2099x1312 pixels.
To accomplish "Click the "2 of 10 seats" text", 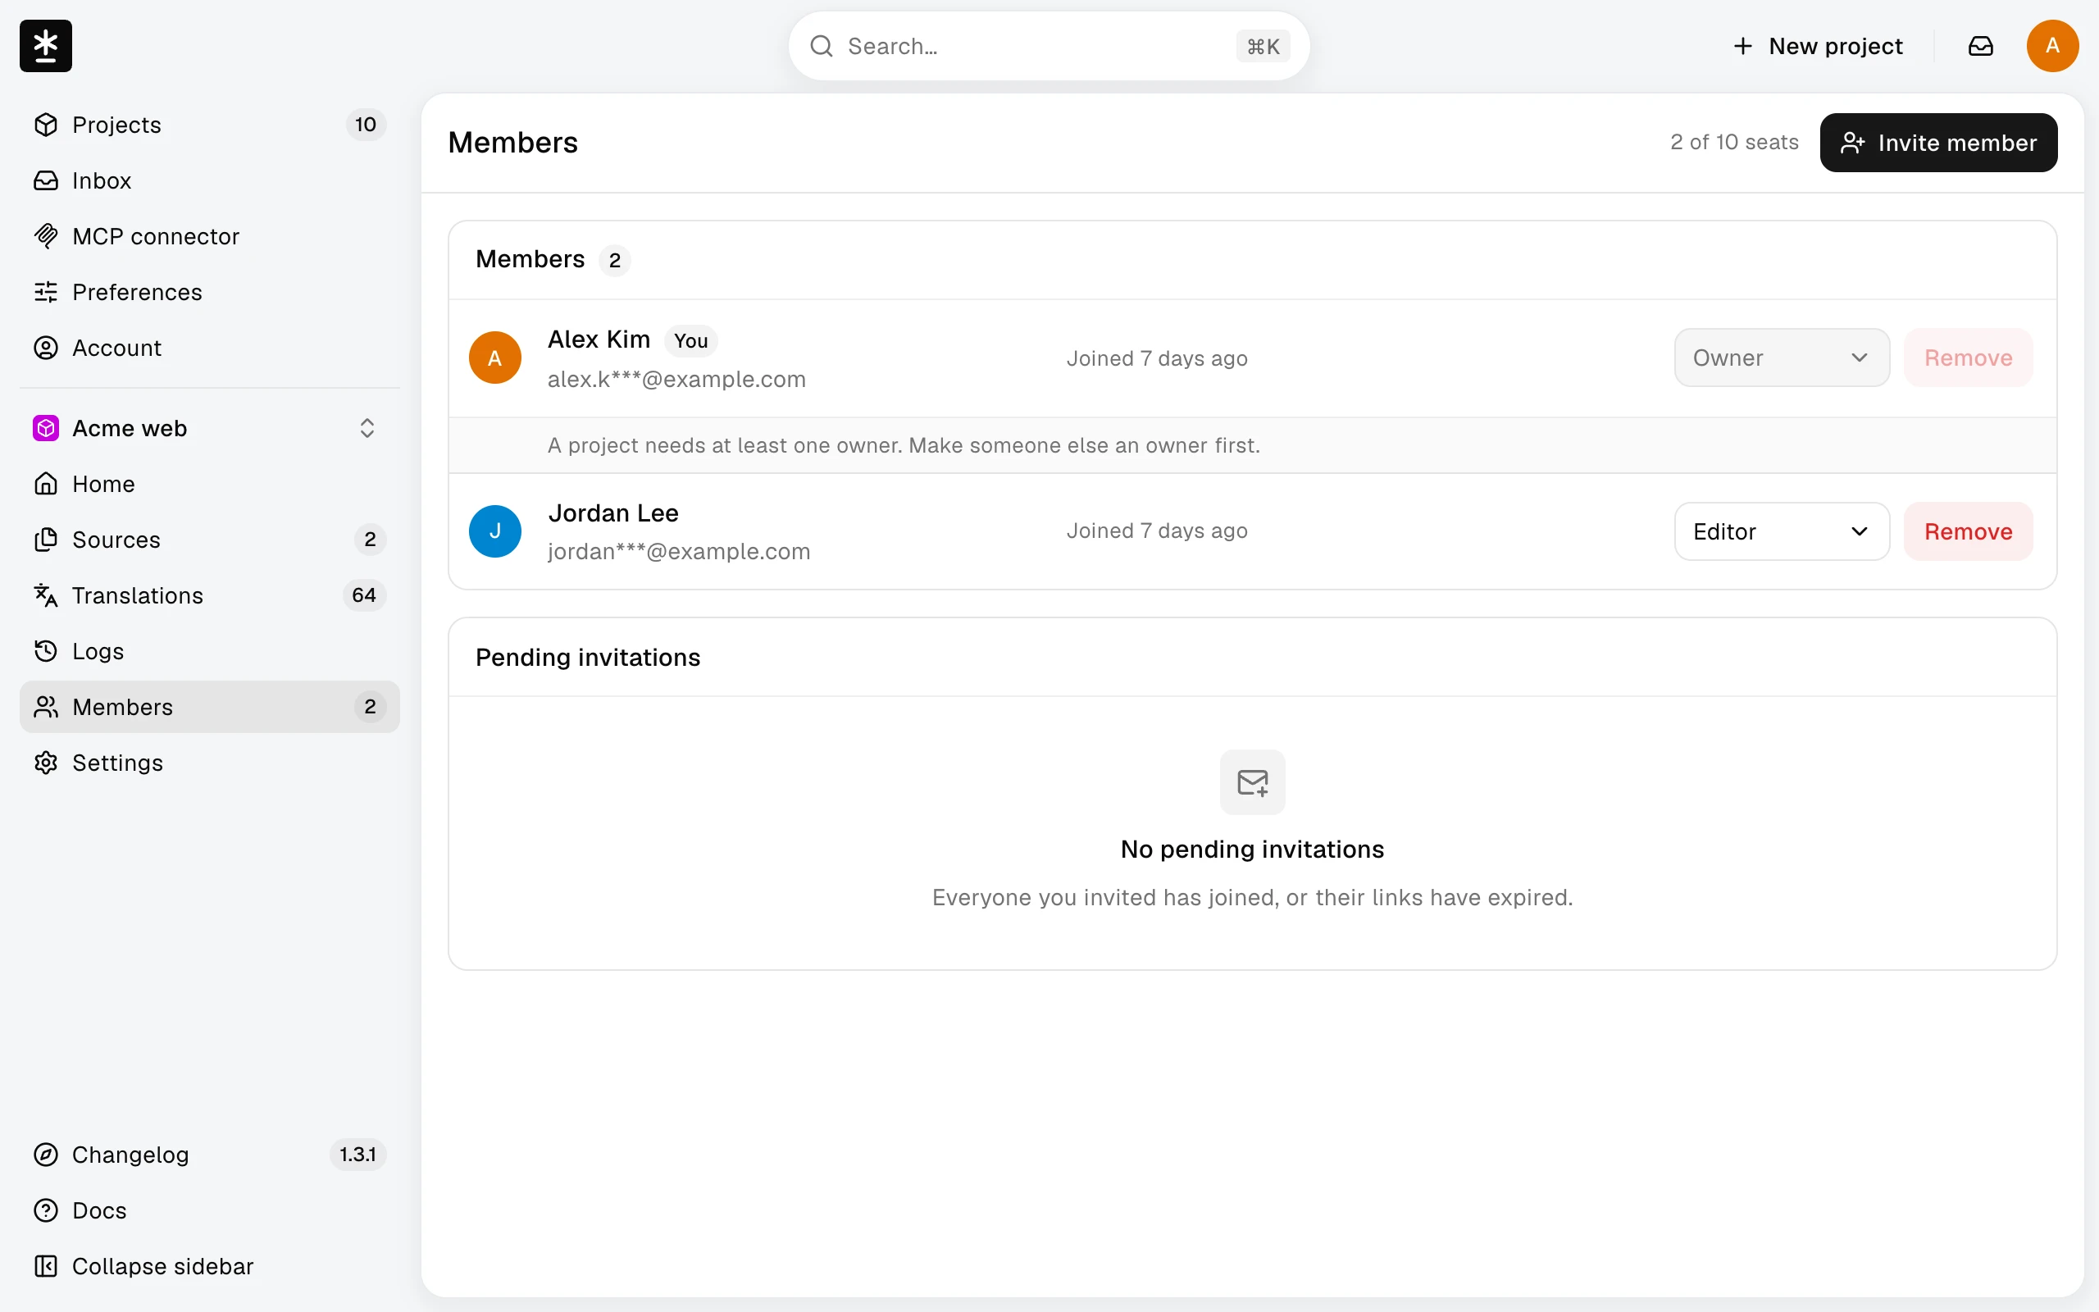I will pos(1734,143).
